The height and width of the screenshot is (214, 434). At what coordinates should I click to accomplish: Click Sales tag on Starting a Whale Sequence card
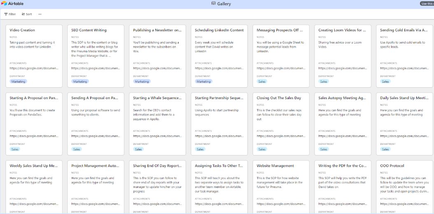click(138, 149)
